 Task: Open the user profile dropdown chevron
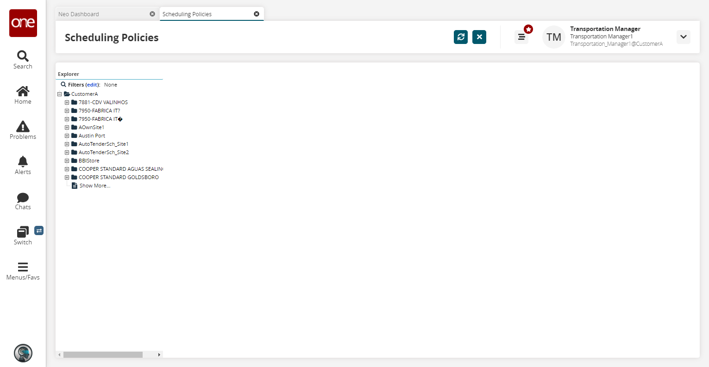684,37
